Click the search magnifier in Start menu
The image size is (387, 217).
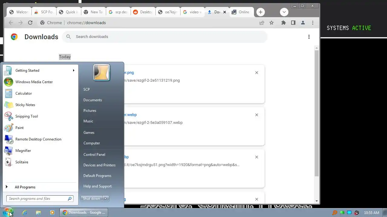pos(70,199)
